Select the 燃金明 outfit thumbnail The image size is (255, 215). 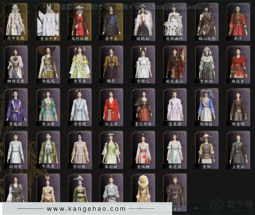[x=238, y=107]
